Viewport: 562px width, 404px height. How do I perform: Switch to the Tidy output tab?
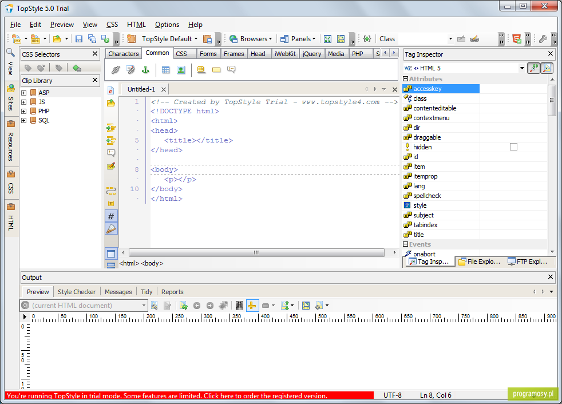tap(147, 292)
